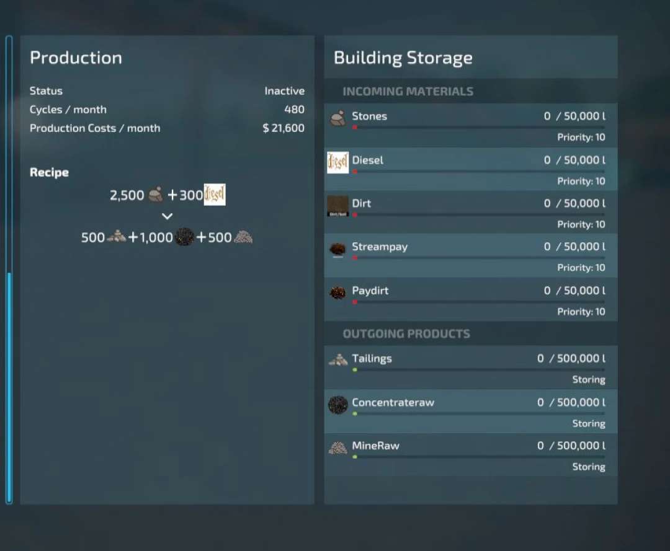Screen dimensions: 670x551
Task: Select the Stones Priority: 10 setting
Action: (x=581, y=137)
